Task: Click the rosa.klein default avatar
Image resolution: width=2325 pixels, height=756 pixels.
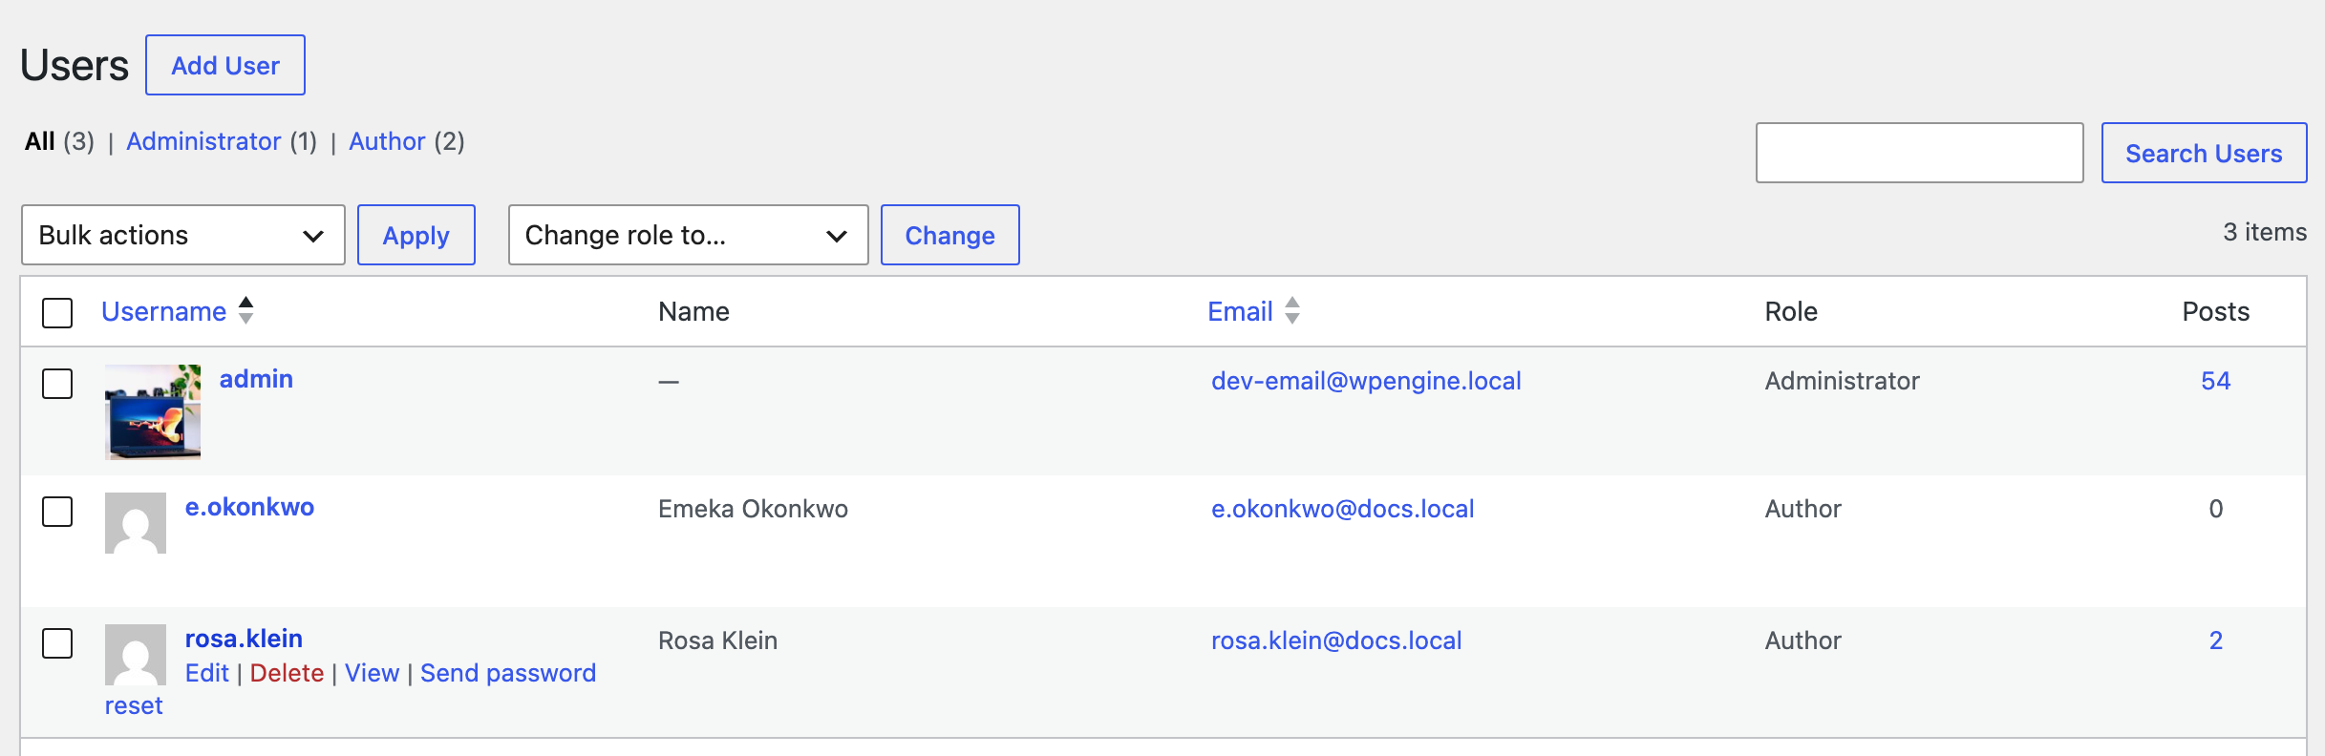Action: 136,655
